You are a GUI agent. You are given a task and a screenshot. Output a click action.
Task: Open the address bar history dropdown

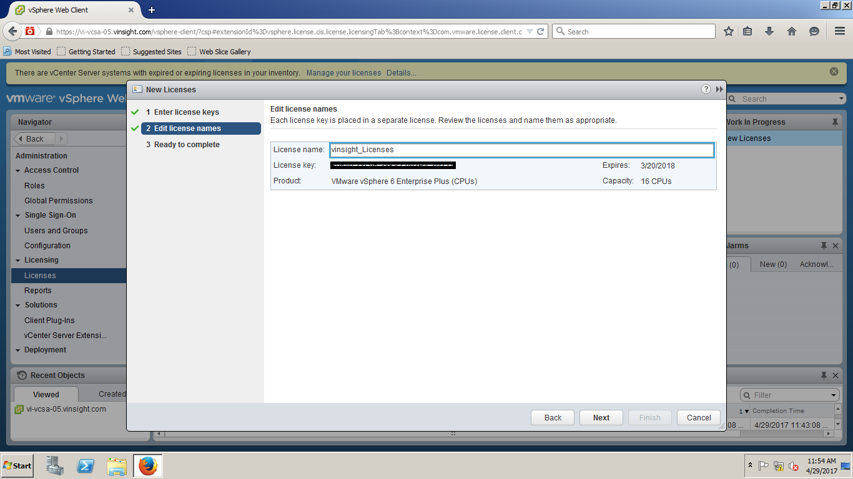pyautogui.click(x=530, y=31)
